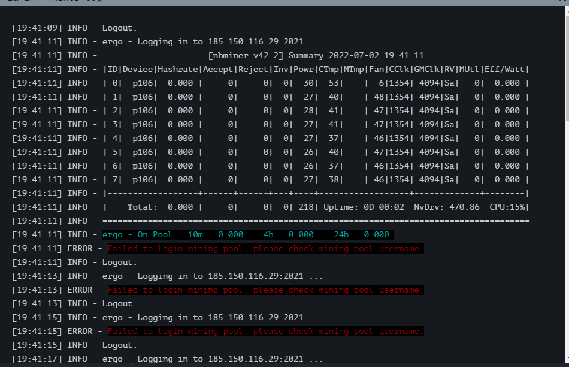569x367 pixels.
Task: Click the Powr column header
Action: [304, 70]
